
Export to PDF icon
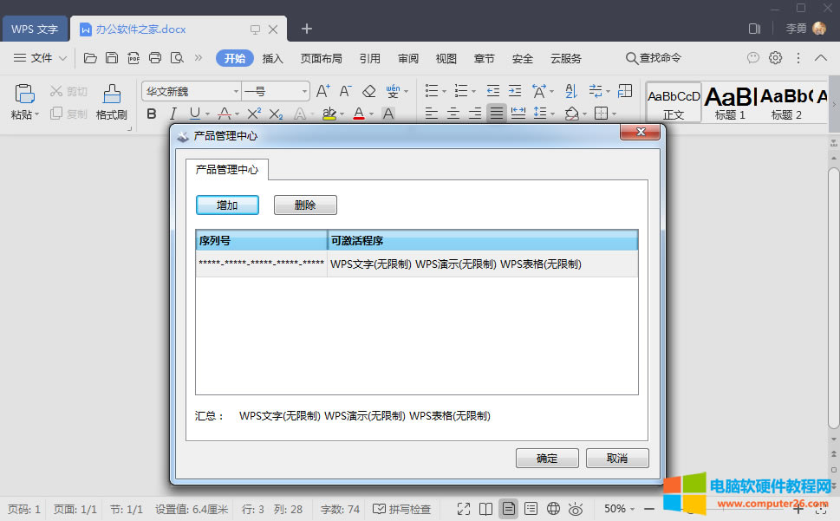coord(133,58)
